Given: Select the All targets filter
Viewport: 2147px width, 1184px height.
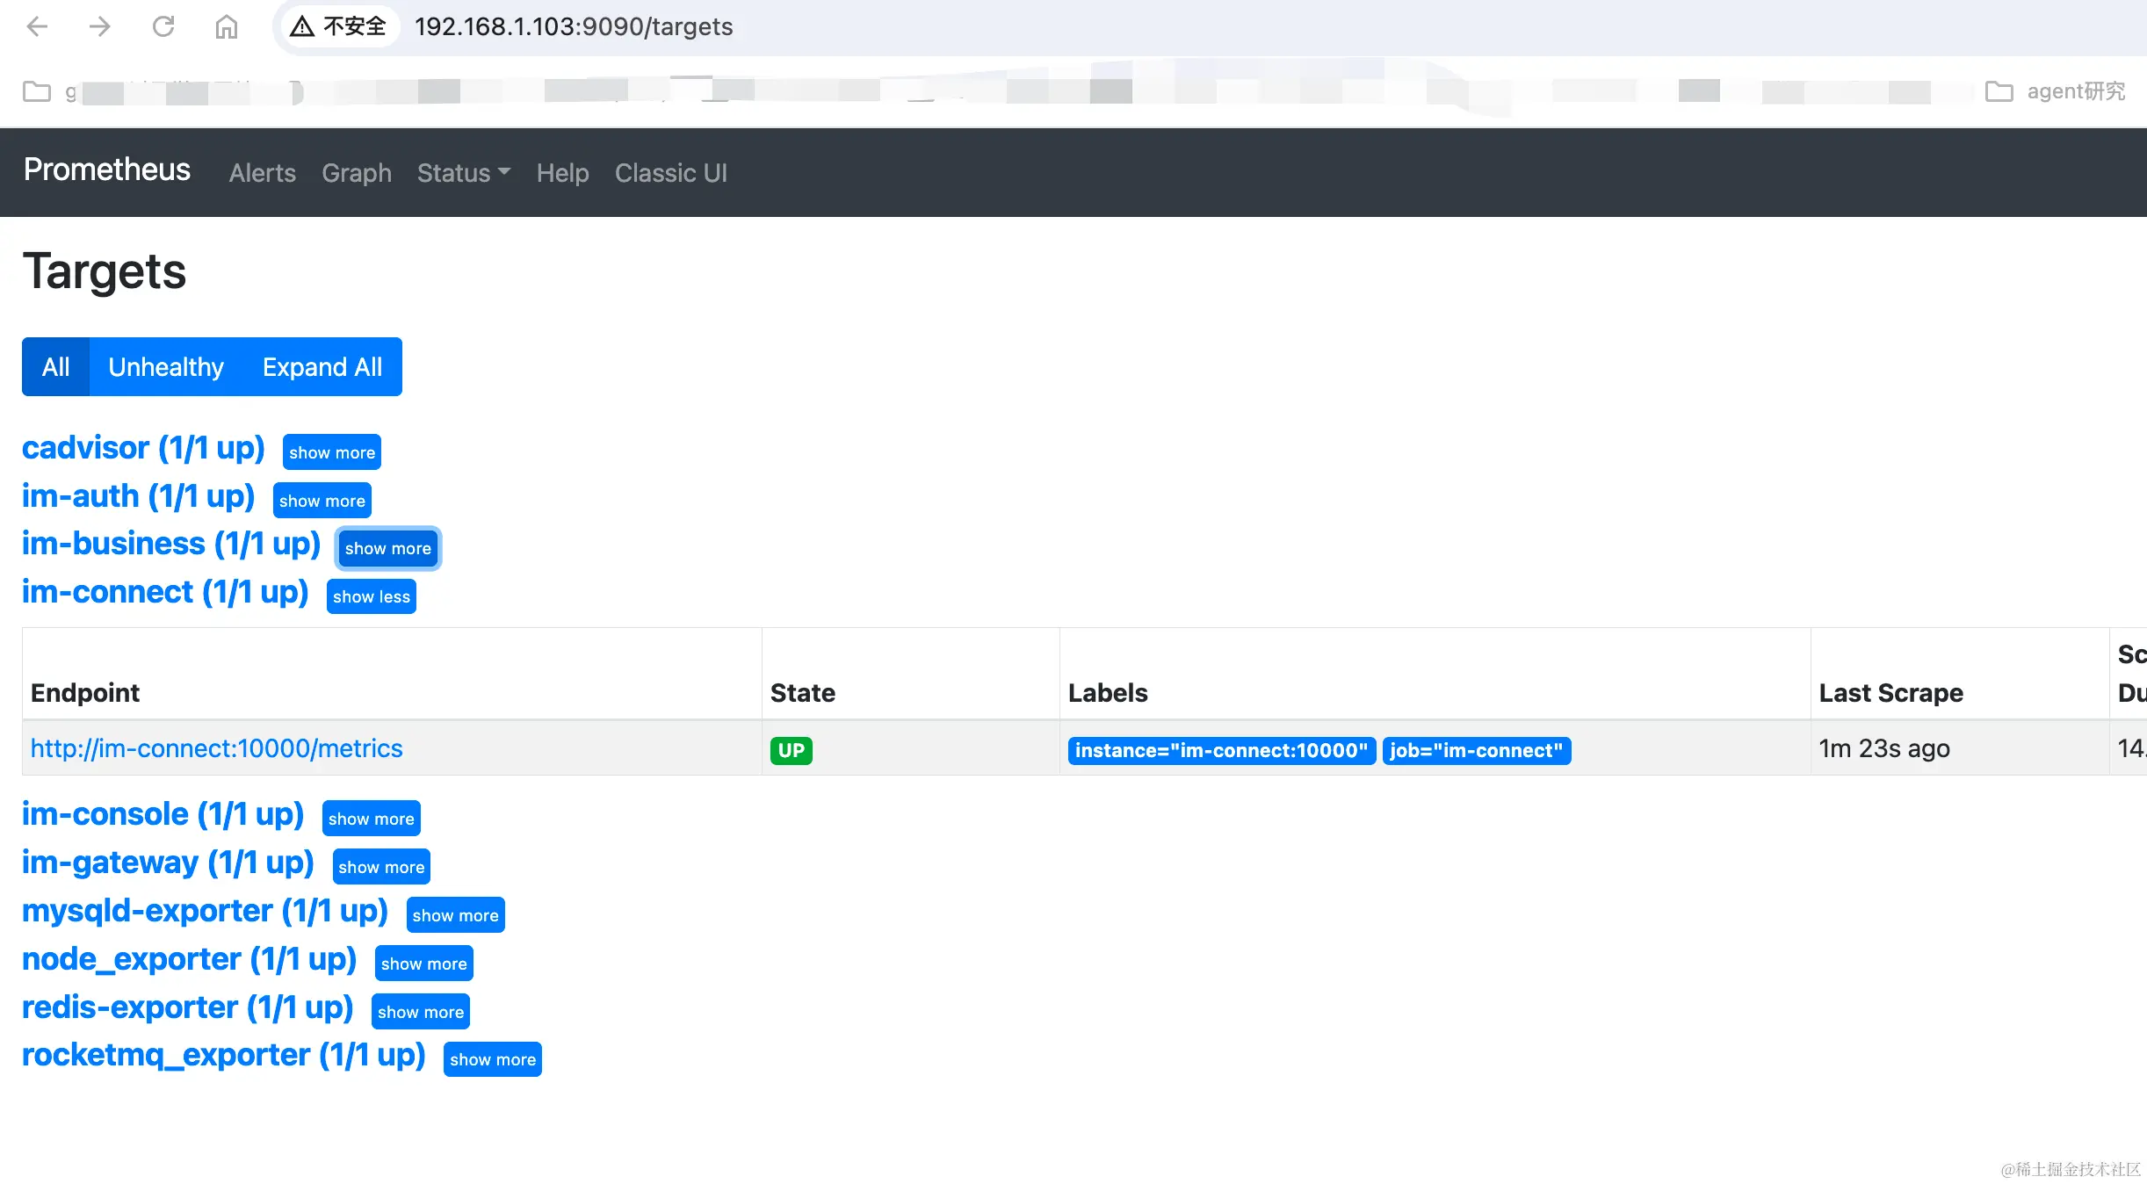Looking at the screenshot, I should [x=55, y=367].
